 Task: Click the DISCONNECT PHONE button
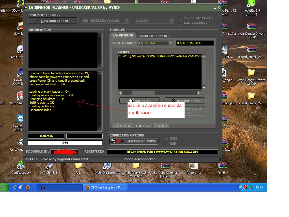click(x=134, y=141)
